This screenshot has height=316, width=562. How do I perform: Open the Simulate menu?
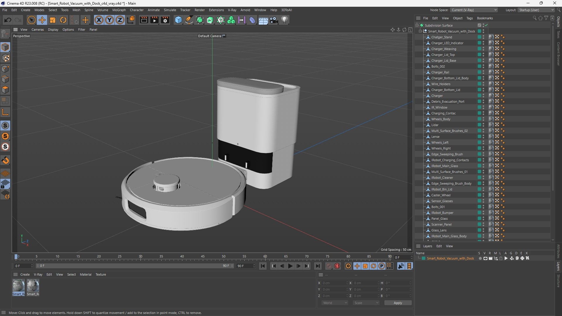point(170,10)
